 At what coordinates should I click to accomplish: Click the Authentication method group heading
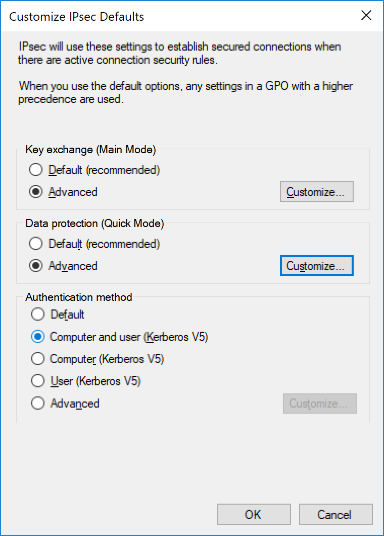[79, 297]
